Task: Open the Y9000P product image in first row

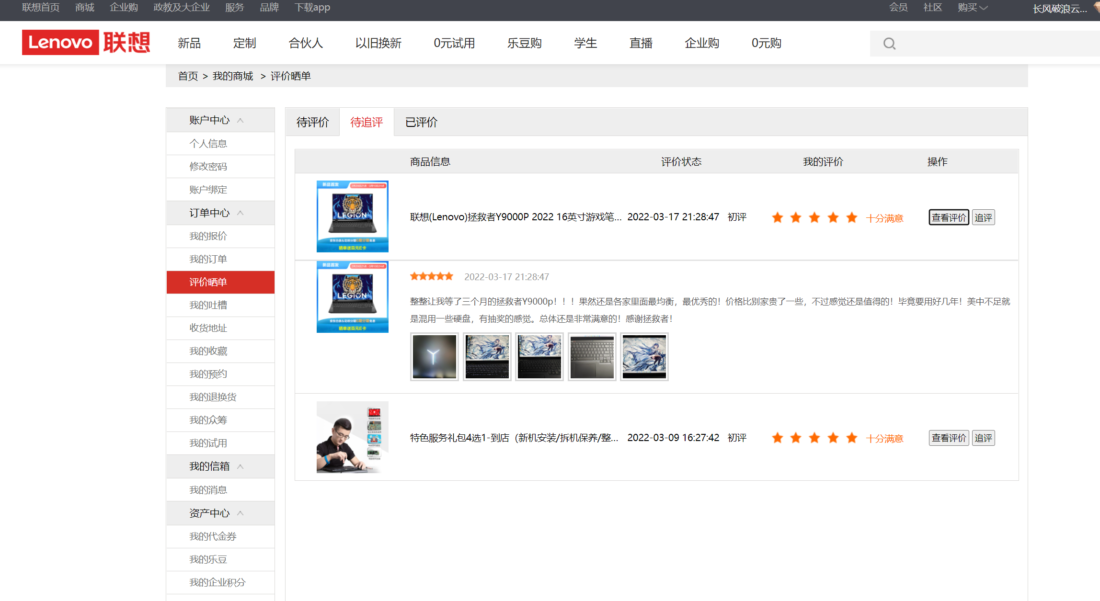Action: coord(352,216)
